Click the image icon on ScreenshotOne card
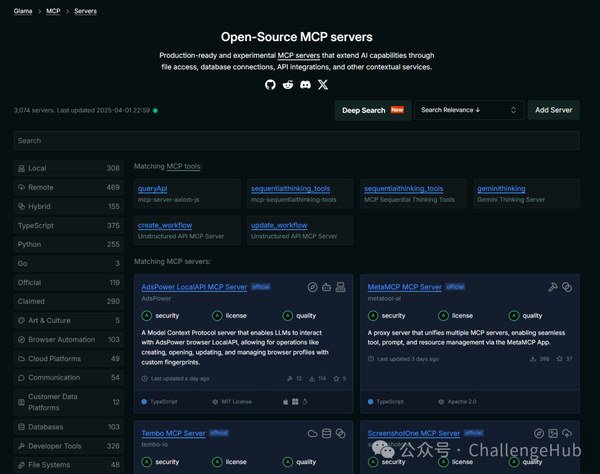600x474 pixels. click(x=553, y=433)
